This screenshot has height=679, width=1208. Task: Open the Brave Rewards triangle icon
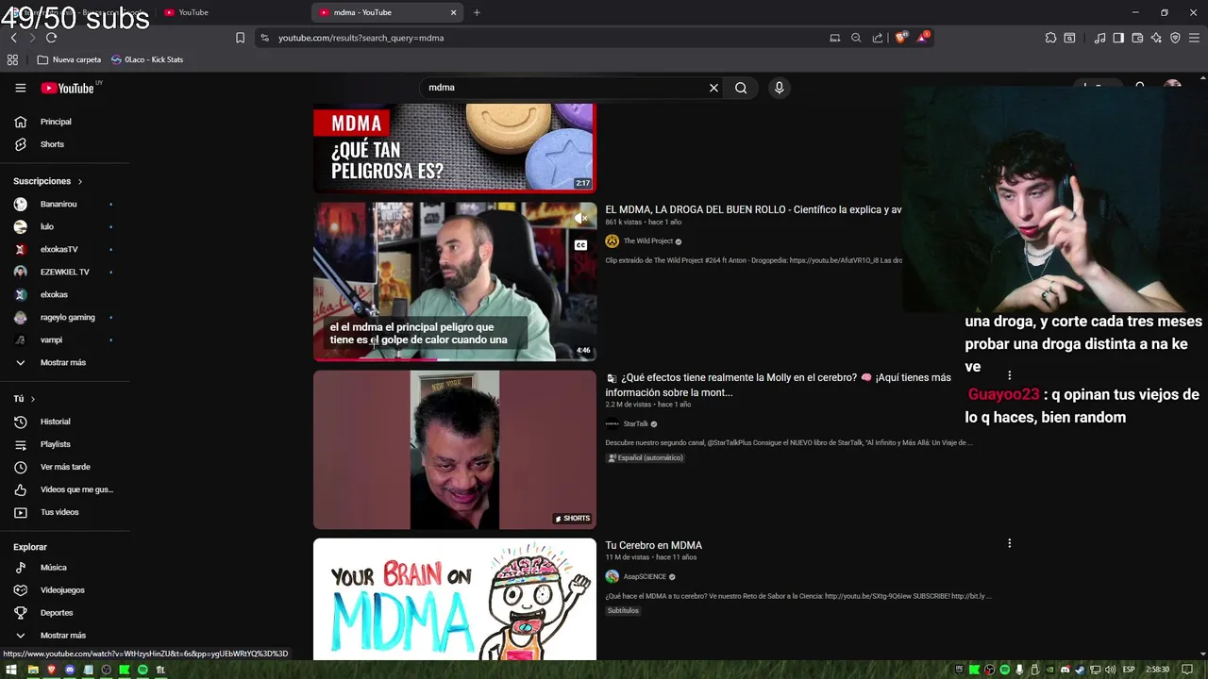tap(923, 38)
